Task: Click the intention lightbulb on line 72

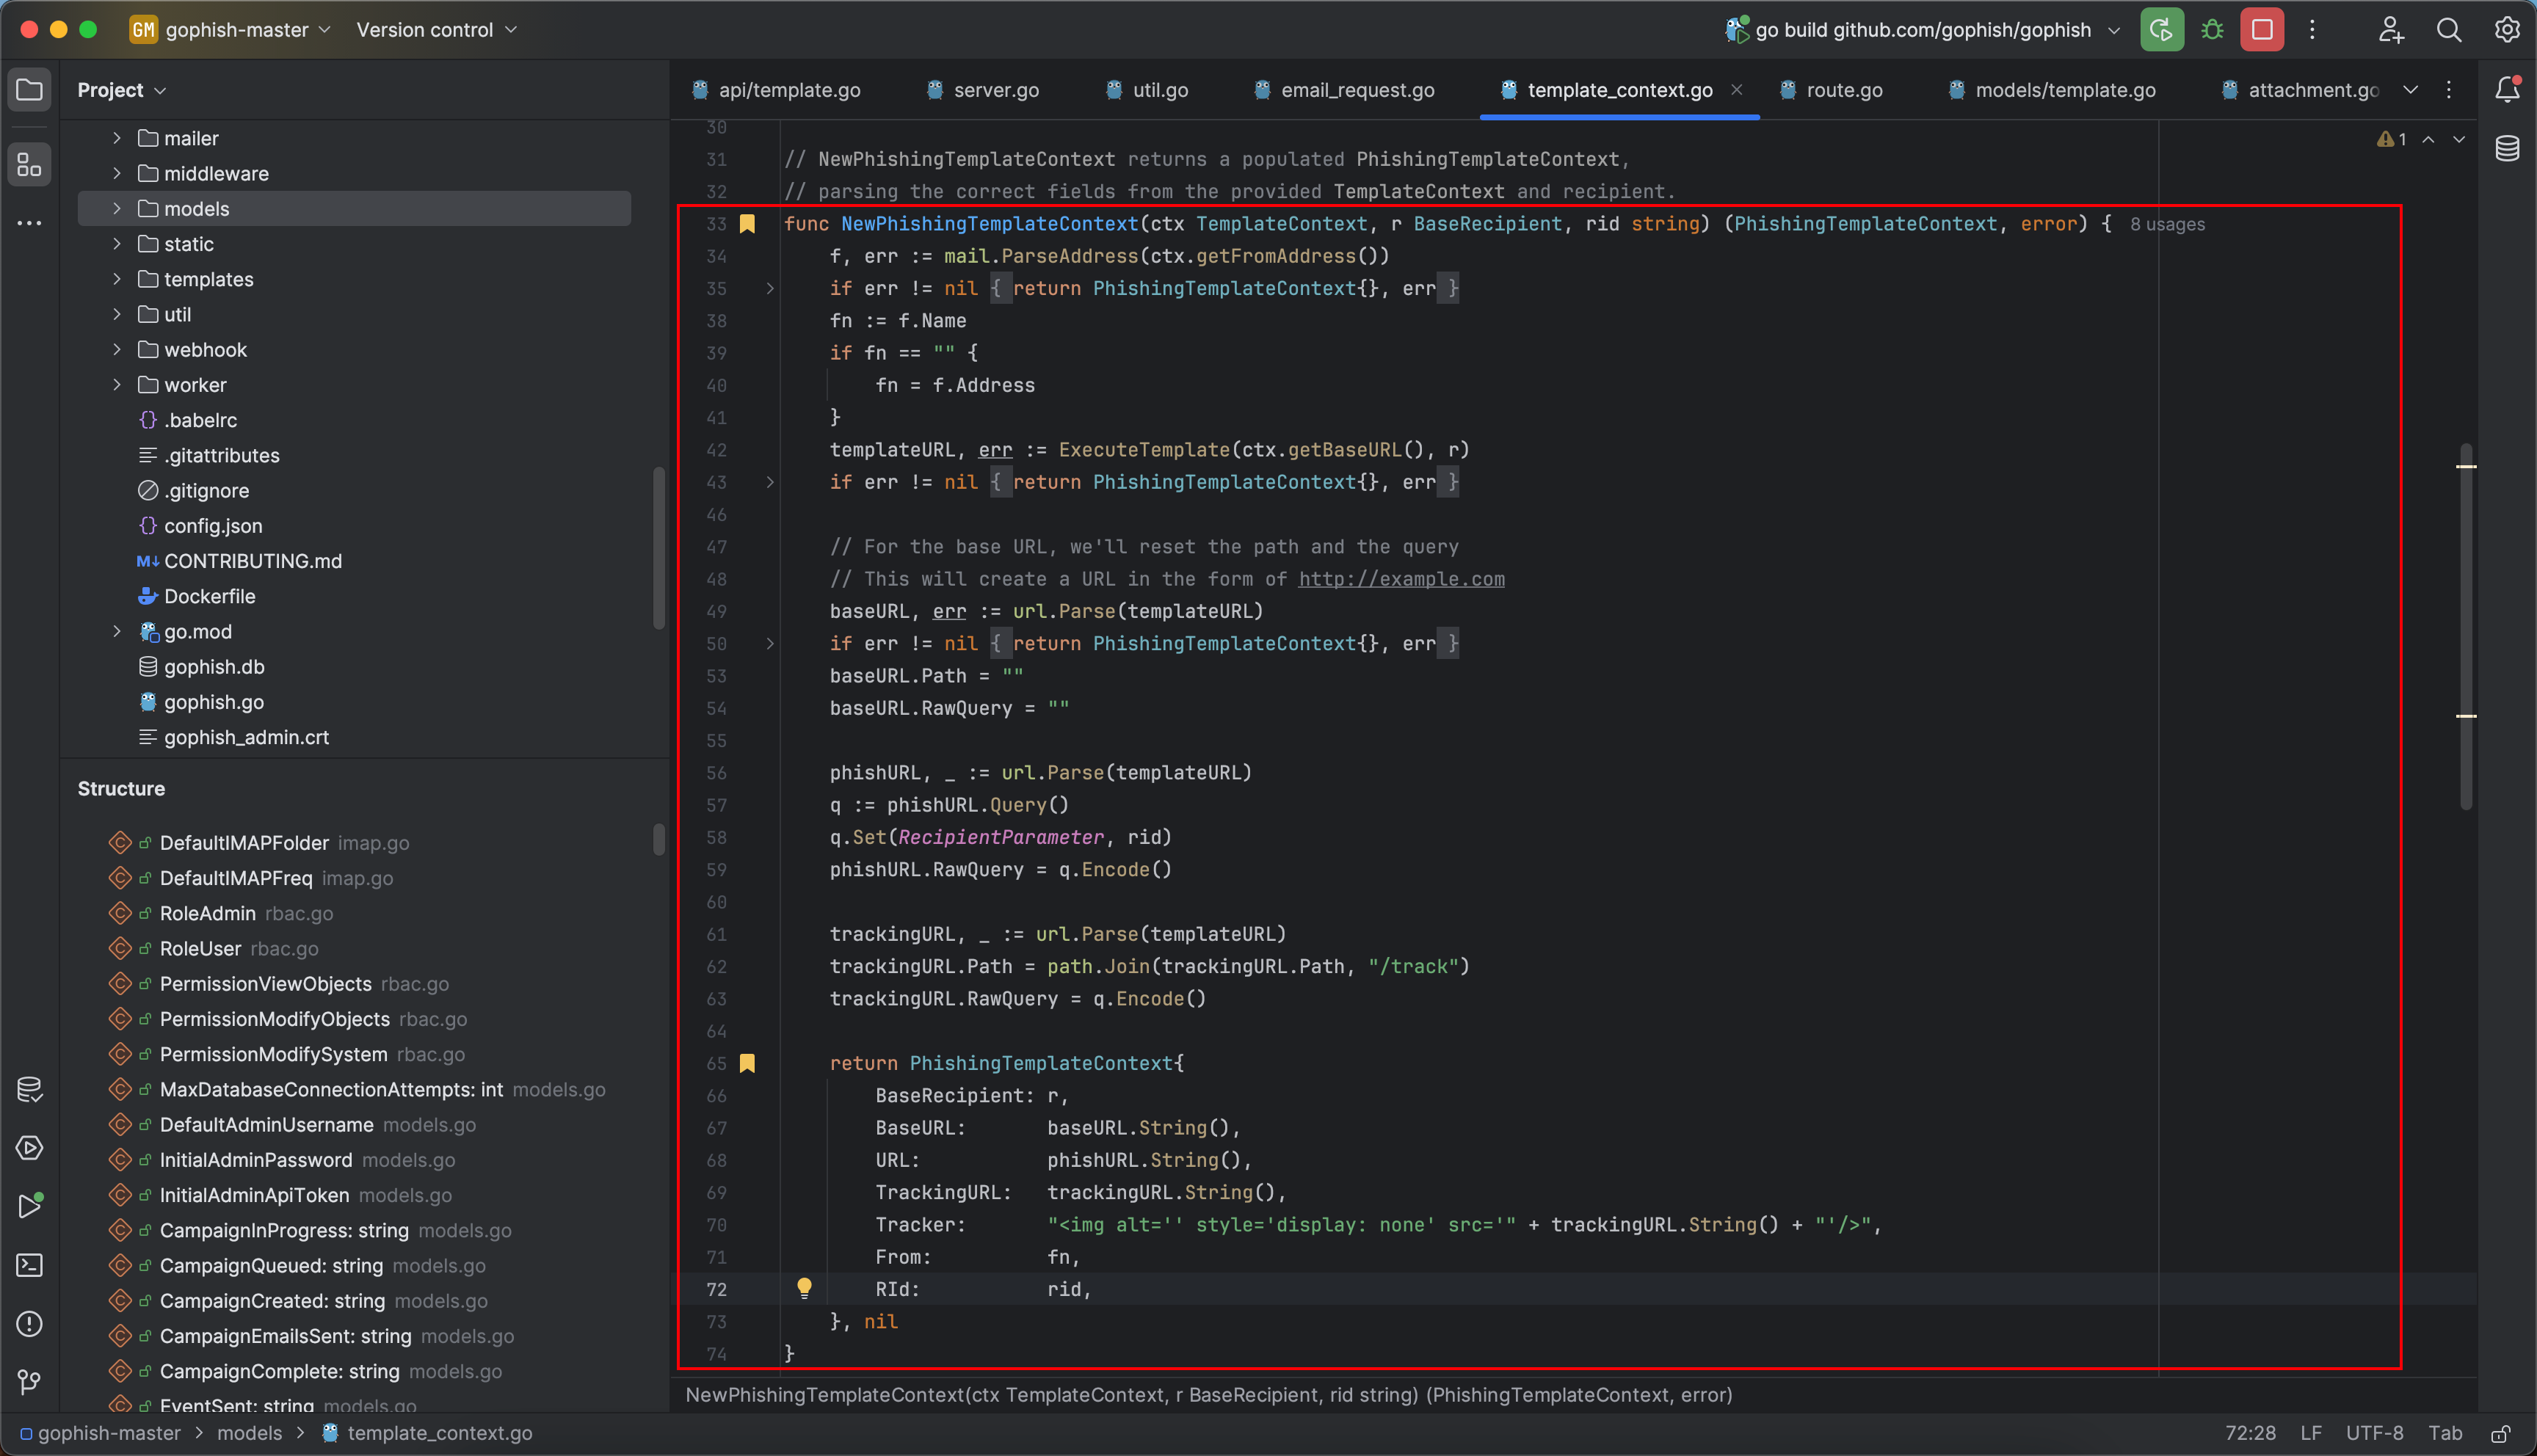Action: [x=804, y=1288]
